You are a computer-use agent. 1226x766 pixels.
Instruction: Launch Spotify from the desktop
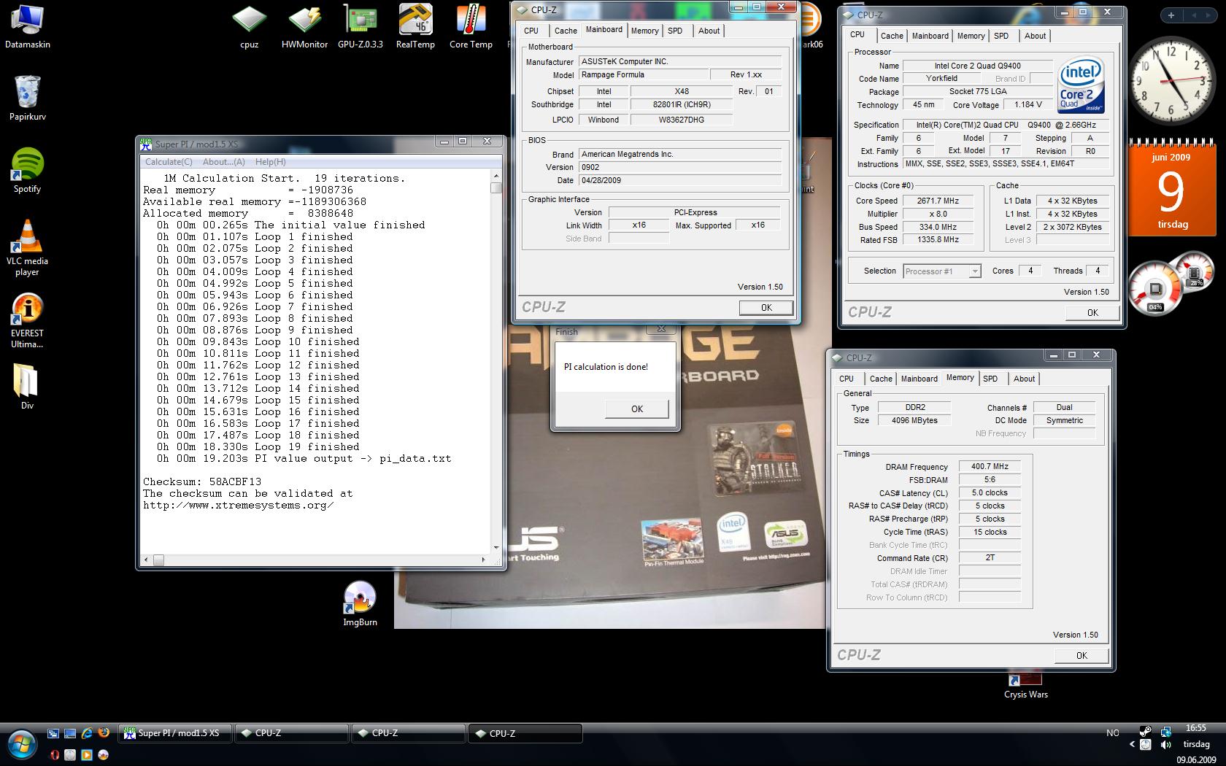(27, 170)
